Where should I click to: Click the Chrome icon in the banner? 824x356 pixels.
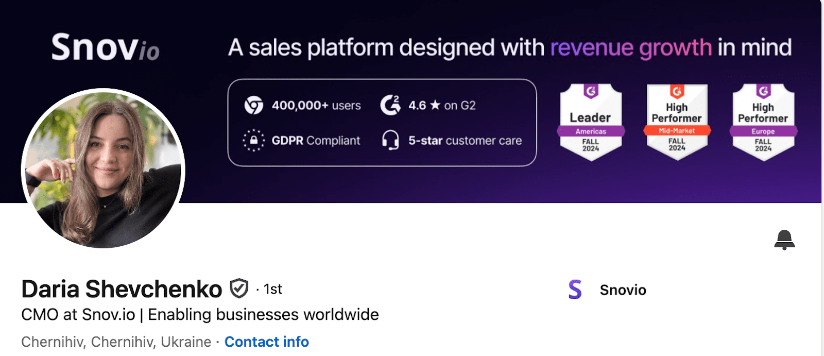(x=253, y=105)
